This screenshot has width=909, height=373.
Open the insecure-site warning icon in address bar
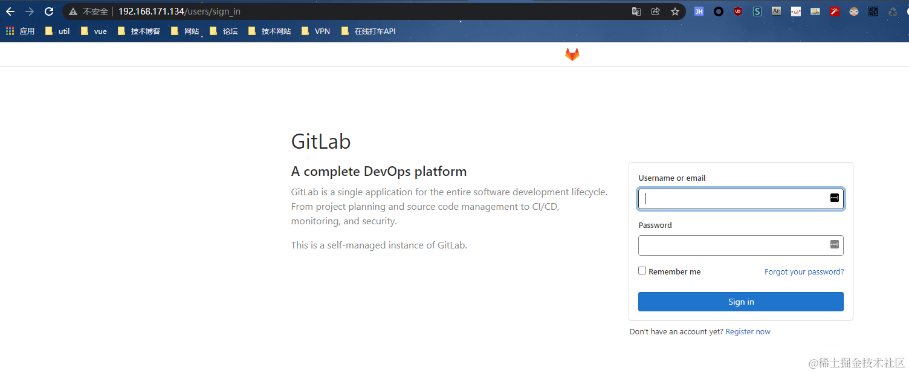click(73, 11)
